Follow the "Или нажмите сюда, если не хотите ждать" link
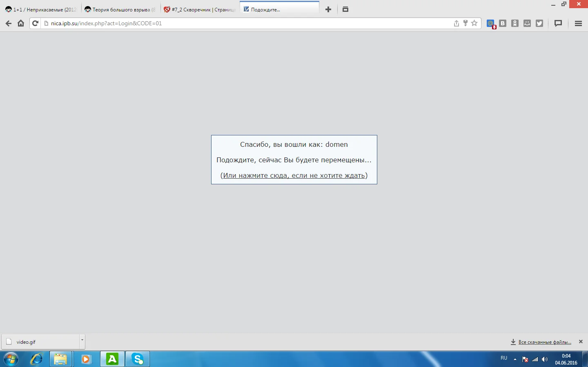This screenshot has height=367, width=588. point(294,175)
